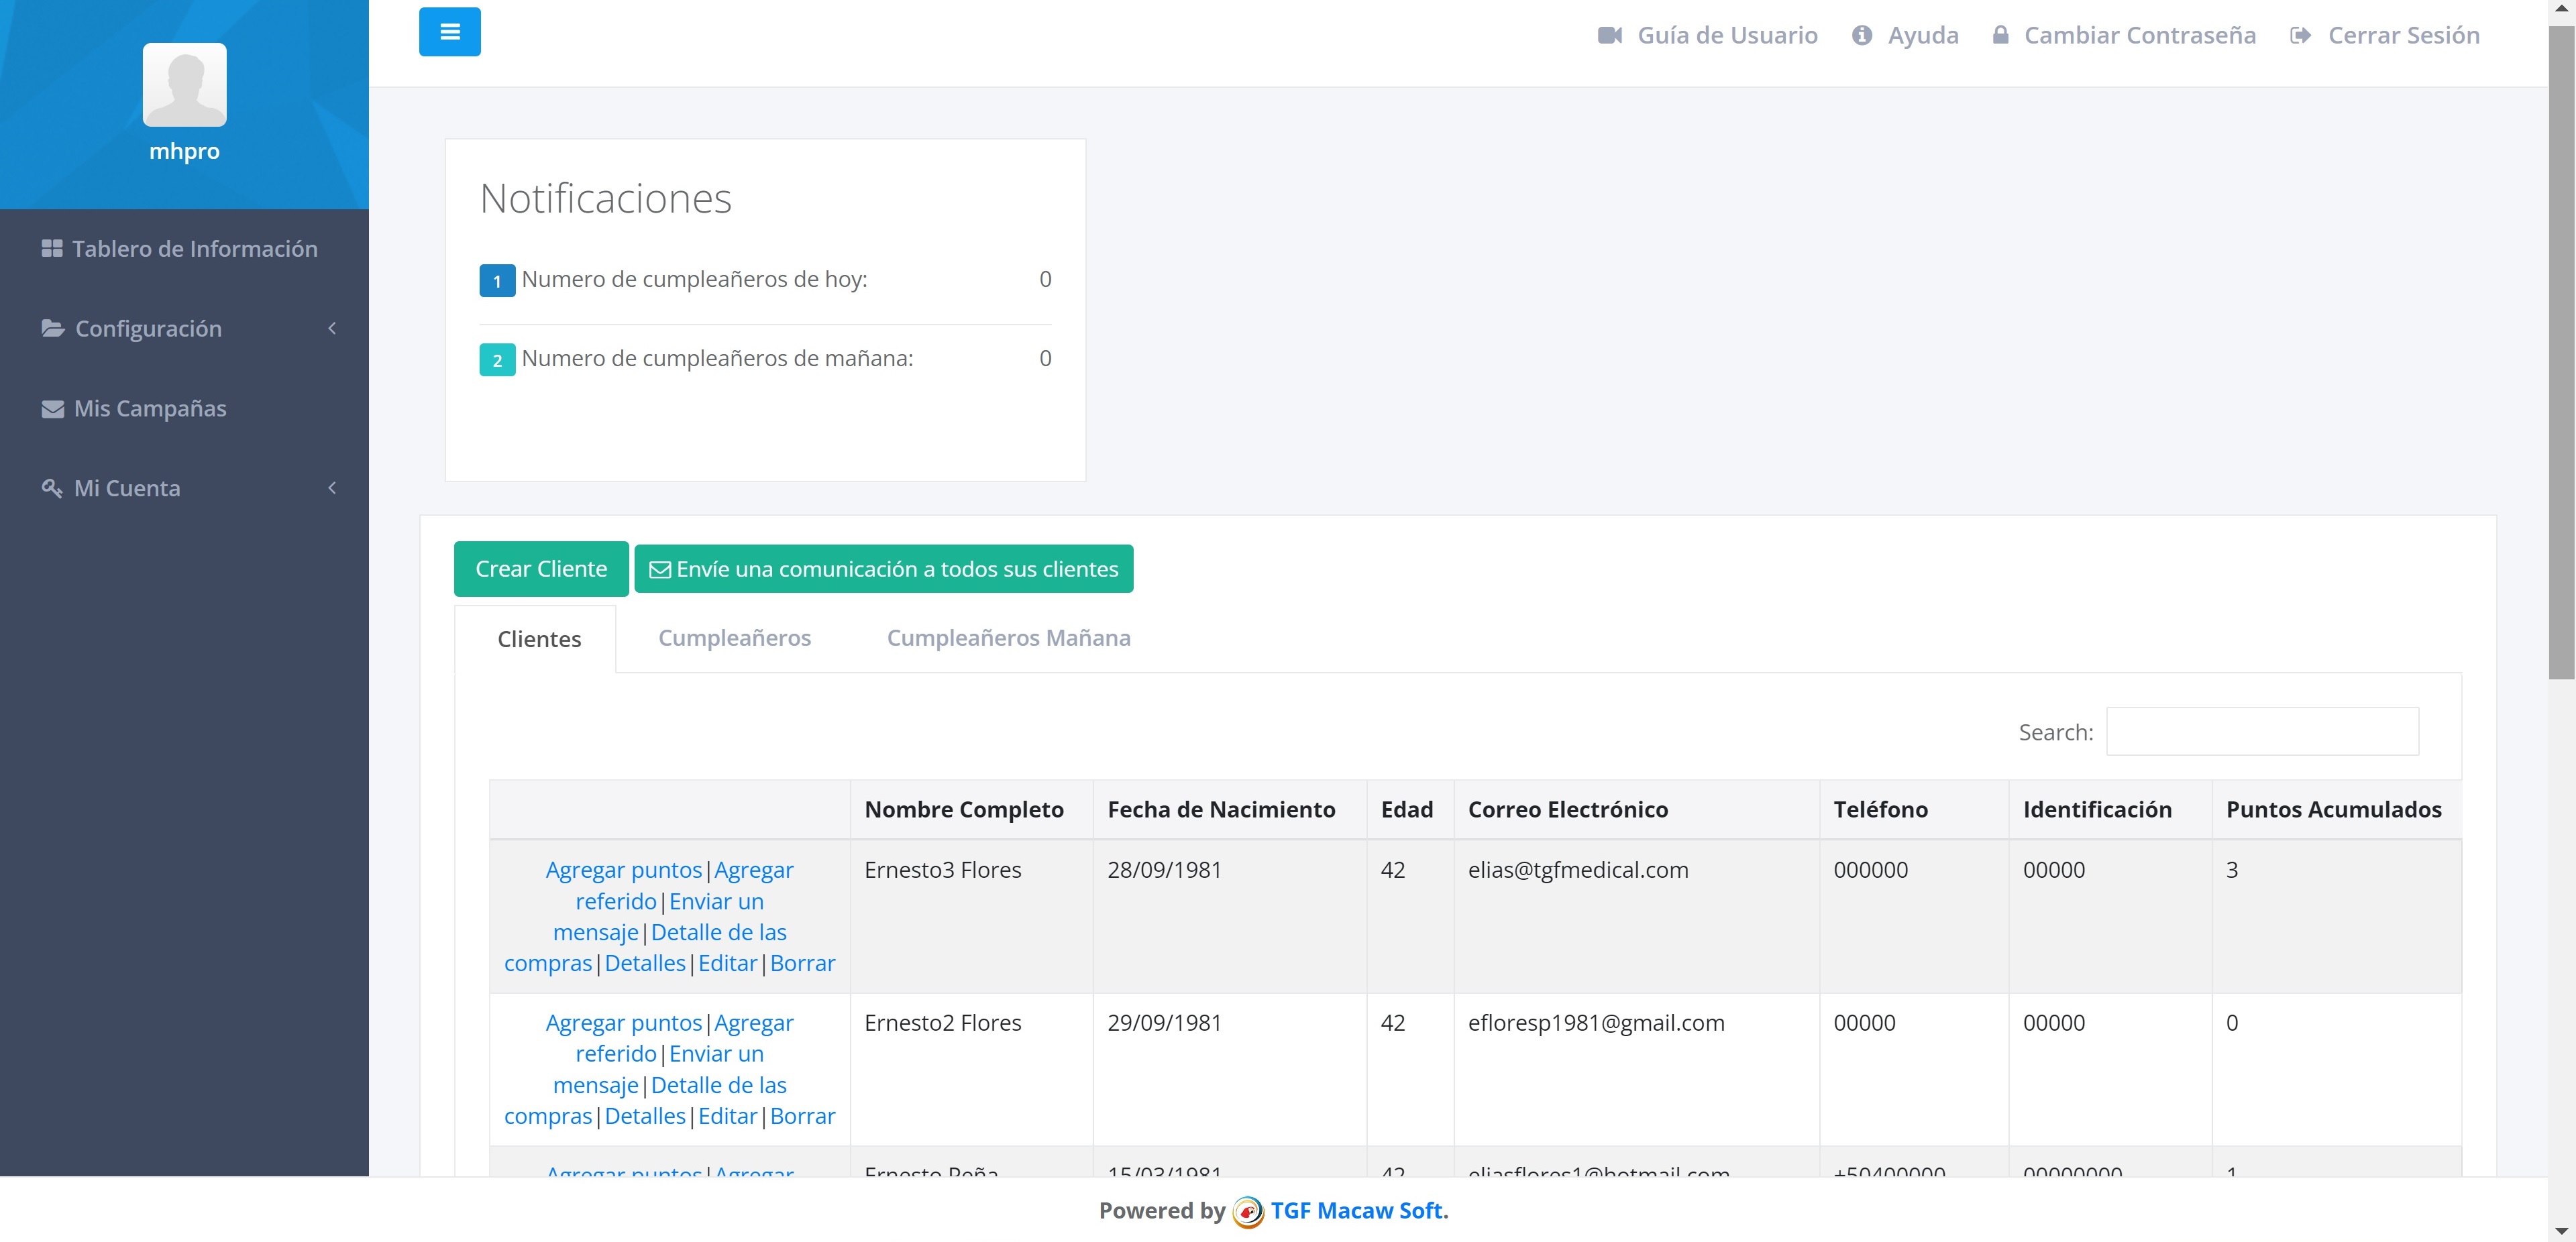Viewport: 2576px width, 1242px height.
Task: Click the Tablero de Información dashboard icon
Action: pos(52,249)
